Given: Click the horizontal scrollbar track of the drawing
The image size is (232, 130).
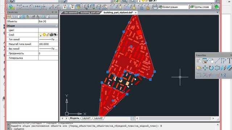Looking at the screenshot, I should [175, 118].
